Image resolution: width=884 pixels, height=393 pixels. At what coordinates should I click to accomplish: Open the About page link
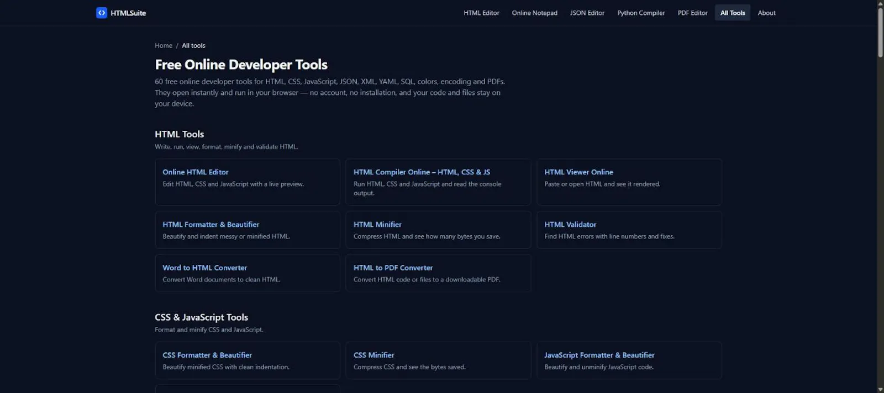pyautogui.click(x=766, y=13)
